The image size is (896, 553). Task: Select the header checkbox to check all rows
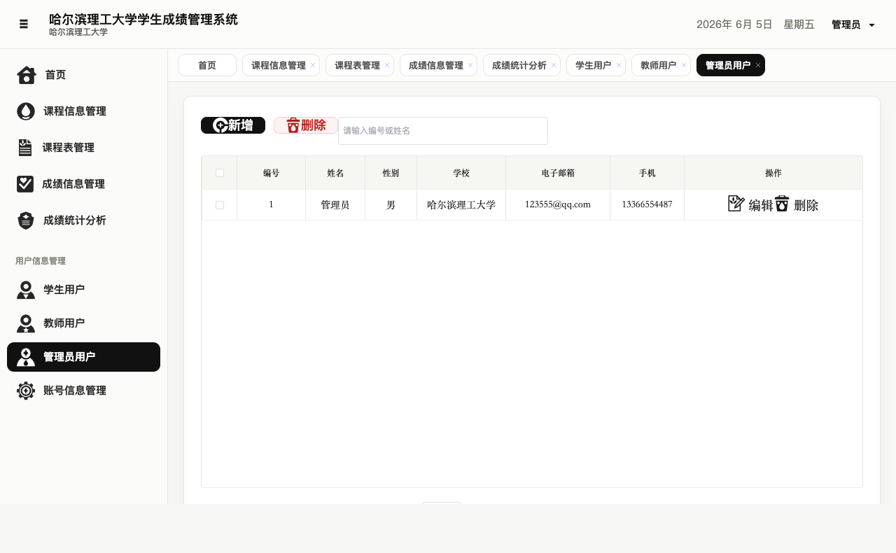click(x=220, y=173)
